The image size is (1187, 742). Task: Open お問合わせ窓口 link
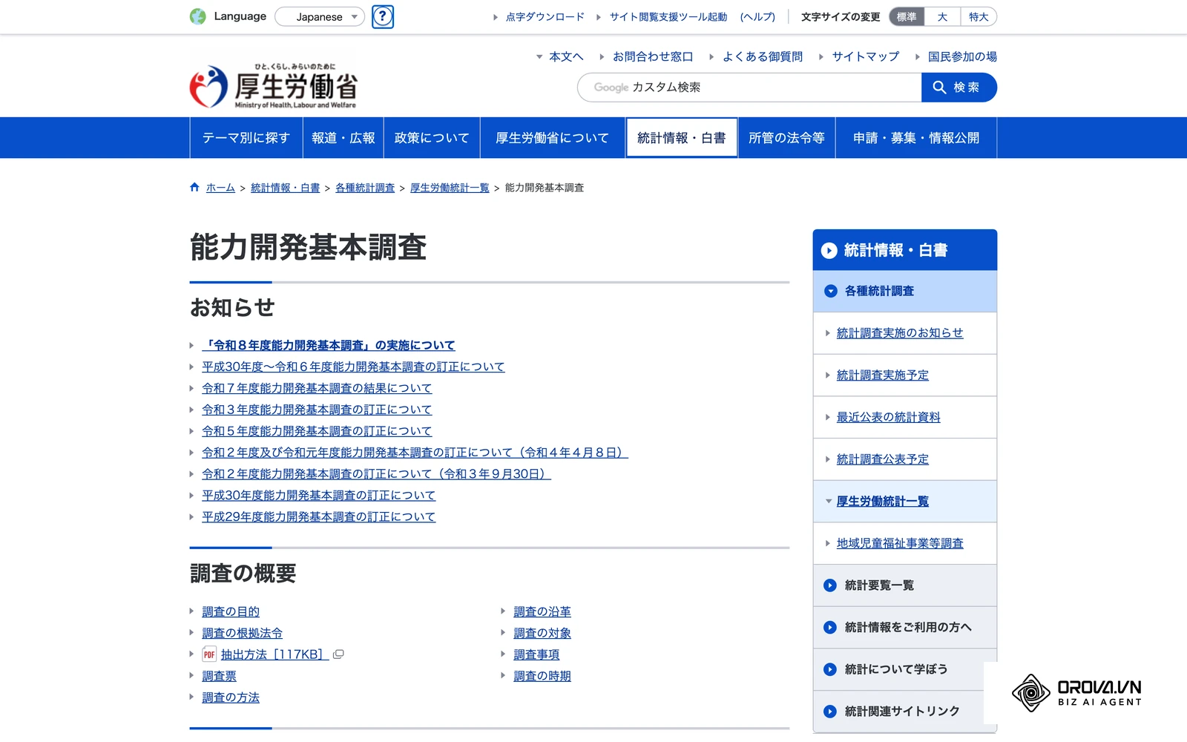pos(653,56)
